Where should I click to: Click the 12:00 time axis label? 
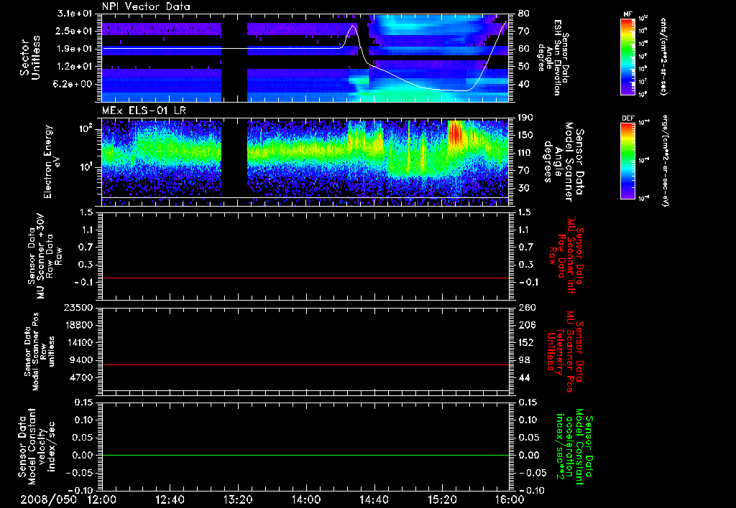click(x=101, y=499)
